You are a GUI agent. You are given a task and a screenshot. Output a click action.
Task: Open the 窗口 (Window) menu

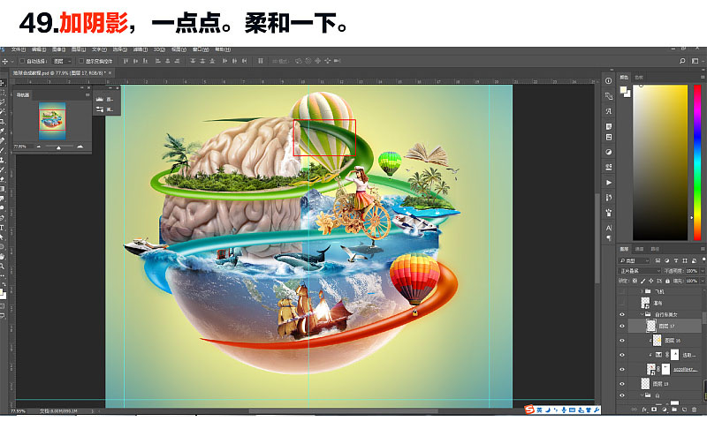click(201, 49)
